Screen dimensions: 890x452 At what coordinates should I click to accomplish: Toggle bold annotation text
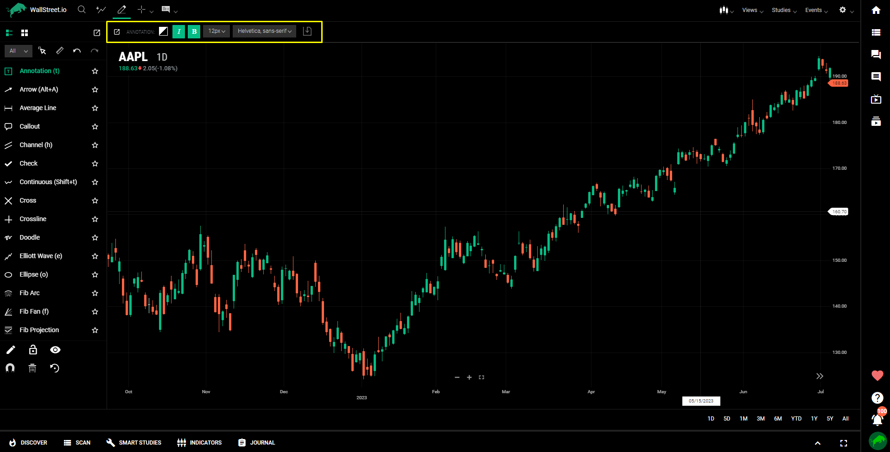pos(194,31)
